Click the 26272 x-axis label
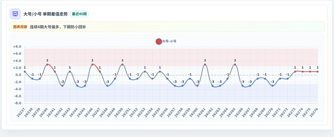334x137 pixels. click(x=284, y=113)
